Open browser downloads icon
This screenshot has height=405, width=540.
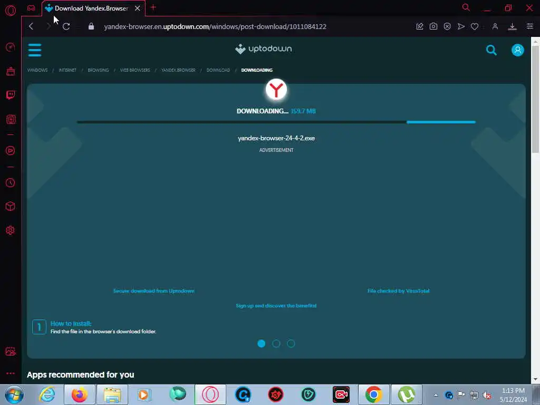tap(512, 26)
